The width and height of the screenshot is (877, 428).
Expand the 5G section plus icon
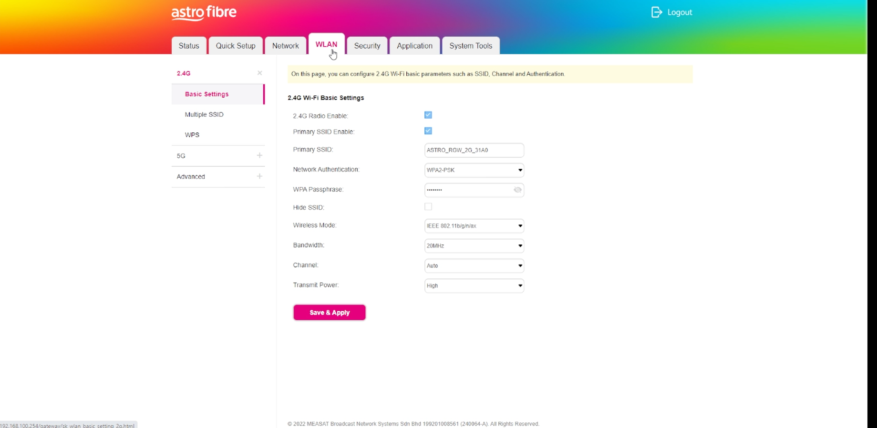(x=259, y=155)
